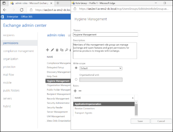The width and height of the screenshot is (173, 132).
Task: Add a new role group with plus icon
Action: click(x=47, y=50)
